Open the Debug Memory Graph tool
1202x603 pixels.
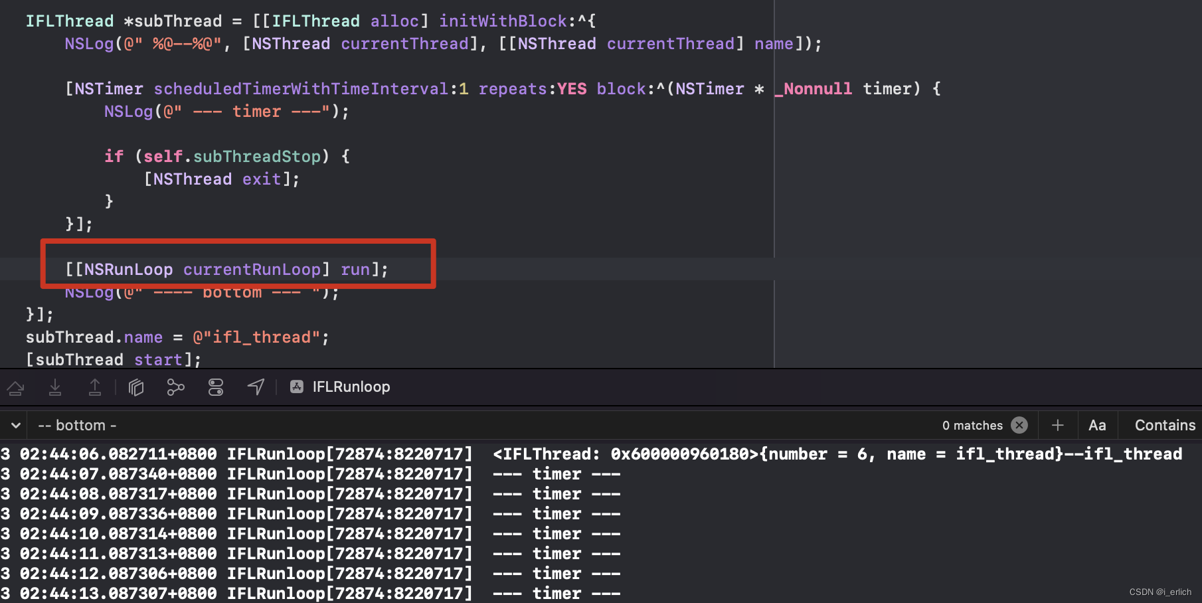(x=175, y=387)
